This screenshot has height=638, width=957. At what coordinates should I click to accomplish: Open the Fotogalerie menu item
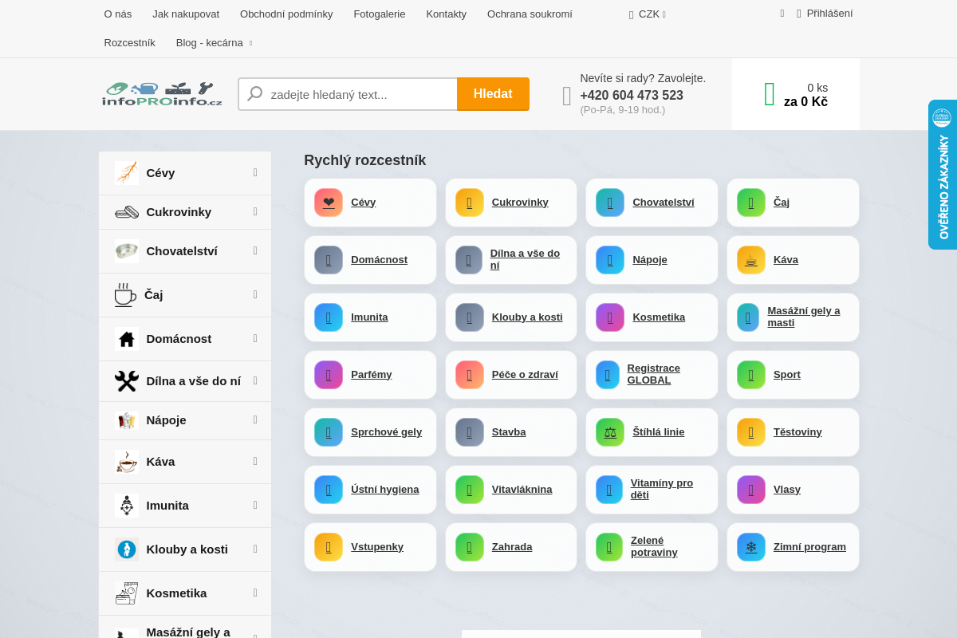[379, 14]
